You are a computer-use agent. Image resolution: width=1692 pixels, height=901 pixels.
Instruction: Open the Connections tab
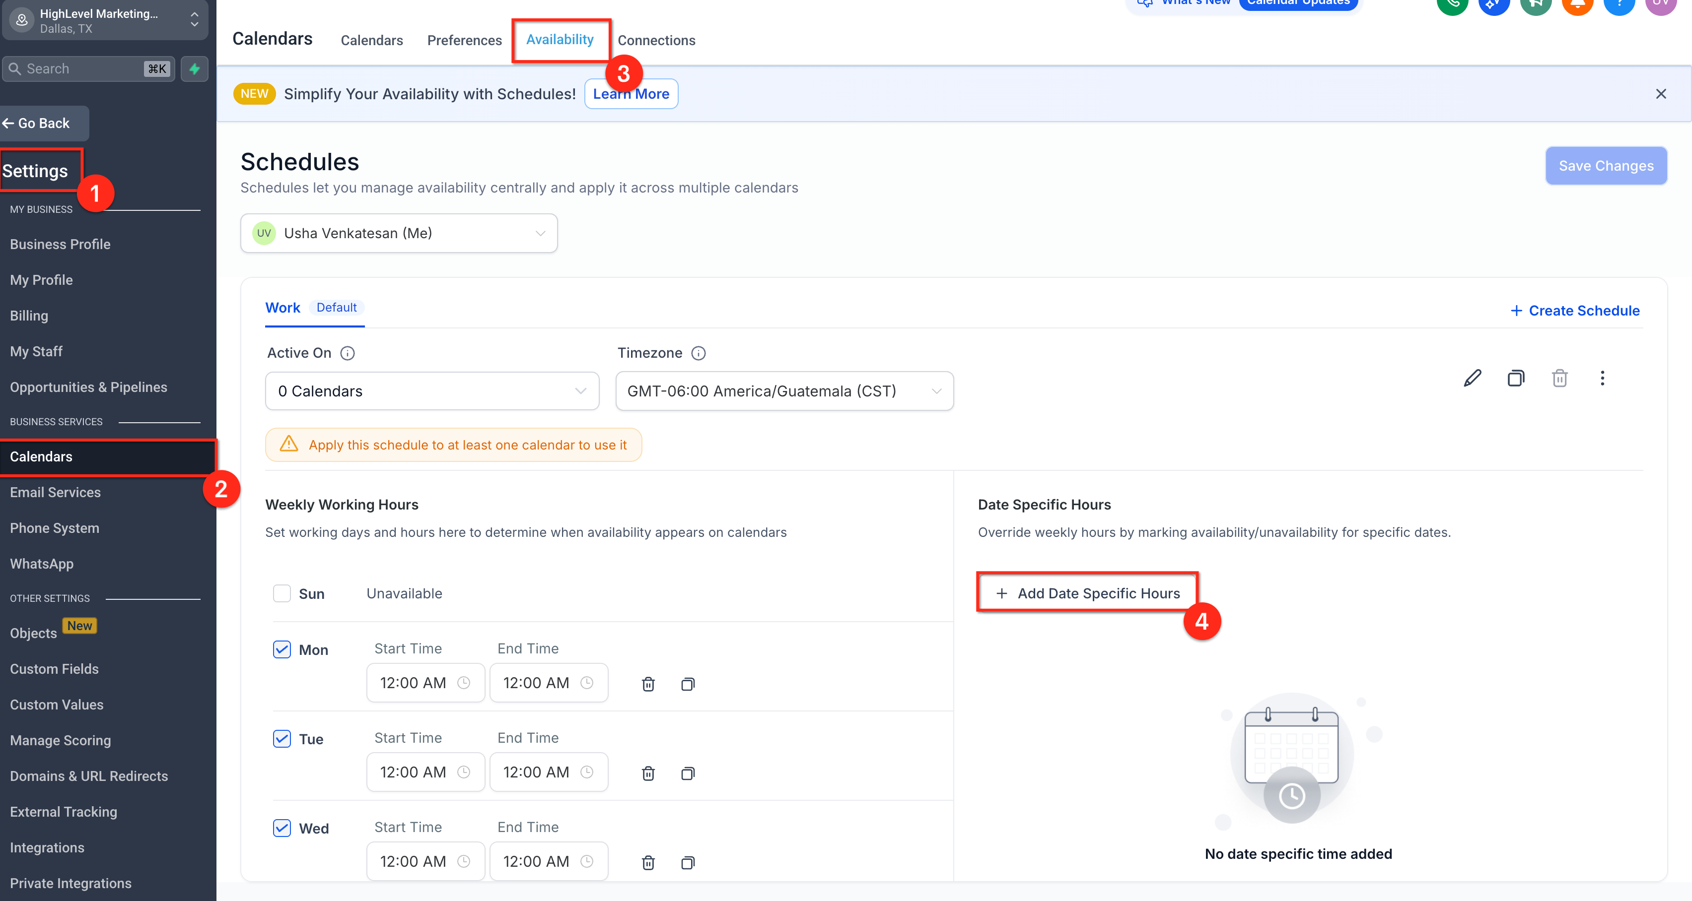(x=656, y=40)
